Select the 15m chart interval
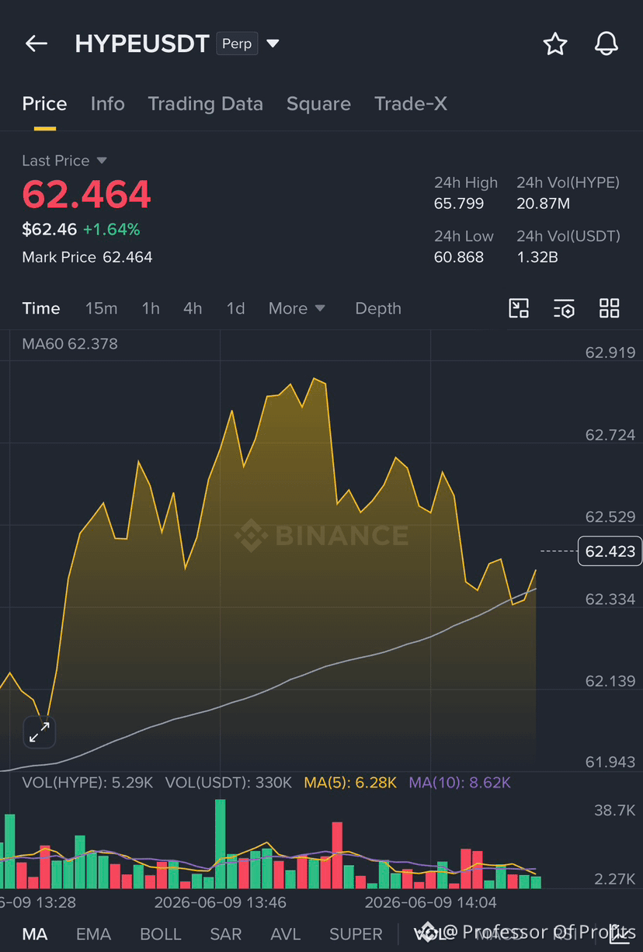Image resolution: width=643 pixels, height=952 pixels. 101,308
